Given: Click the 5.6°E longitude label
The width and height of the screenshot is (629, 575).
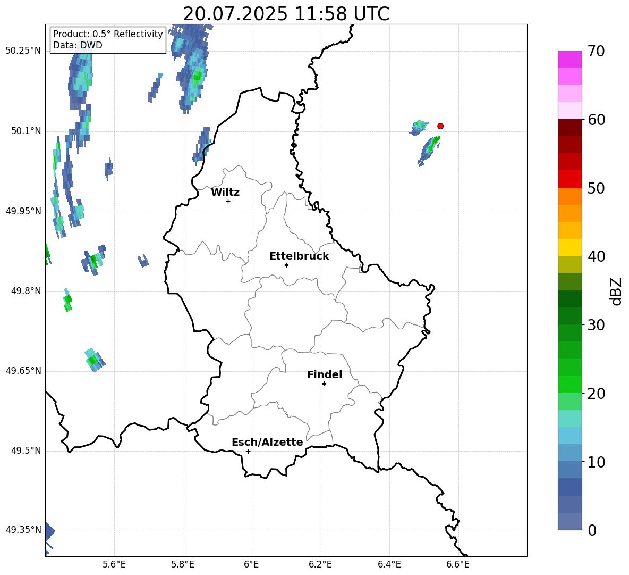Looking at the screenshot, I should pyautogui.click(x=114, y=564).
